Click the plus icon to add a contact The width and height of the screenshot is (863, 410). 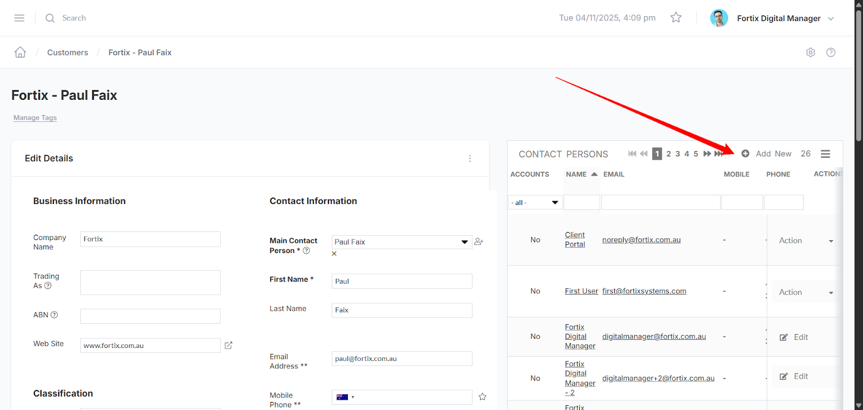(x=745, y=154)
